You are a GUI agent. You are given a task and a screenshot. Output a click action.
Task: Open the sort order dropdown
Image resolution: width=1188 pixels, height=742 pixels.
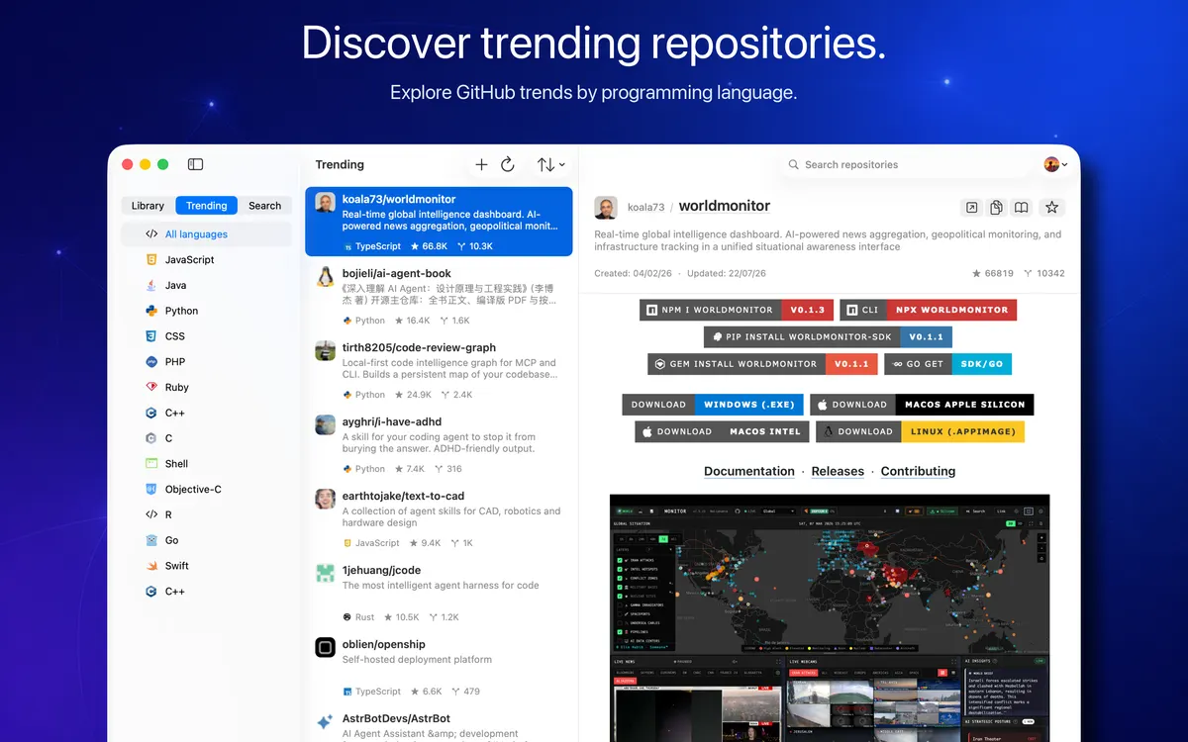tap(551, 165)
